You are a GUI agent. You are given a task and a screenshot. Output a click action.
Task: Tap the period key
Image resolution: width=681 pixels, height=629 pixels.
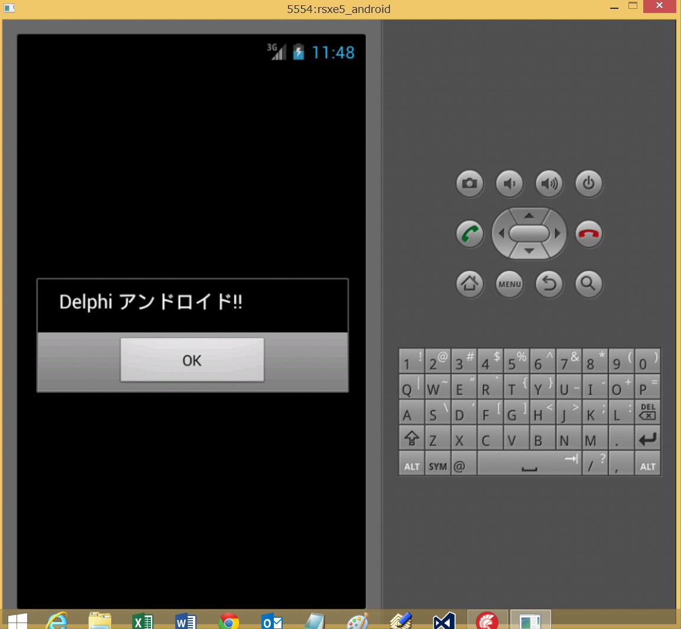621,438
